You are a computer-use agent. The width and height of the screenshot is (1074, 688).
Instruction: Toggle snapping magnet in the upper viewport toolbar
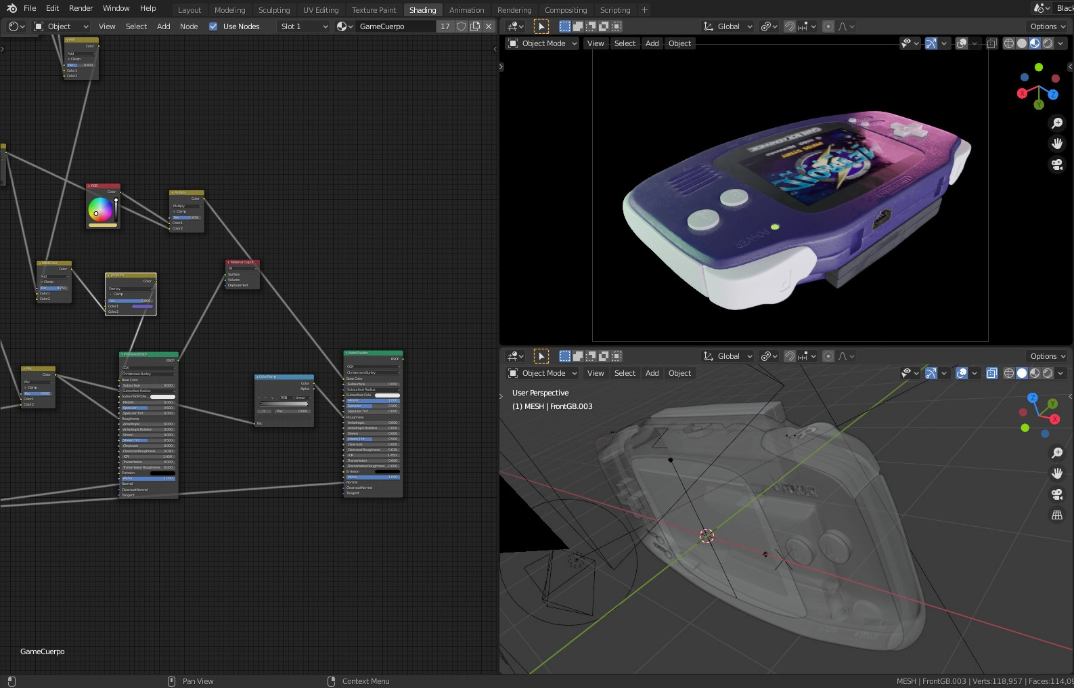tap(789, 26)
